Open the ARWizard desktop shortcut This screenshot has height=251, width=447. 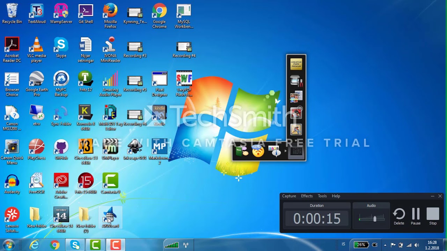click(x=110, y=218)
